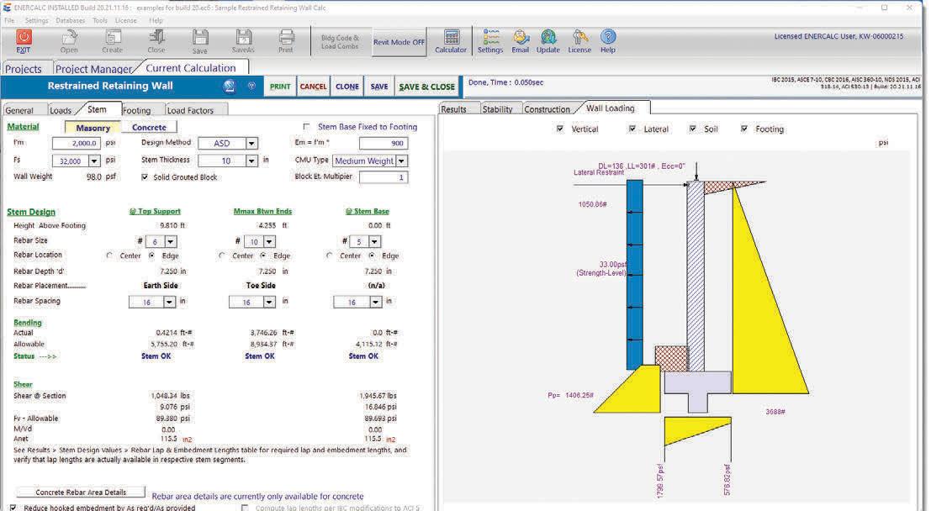
Task: Click the Close toolbar icon
Action: (156, 37)
